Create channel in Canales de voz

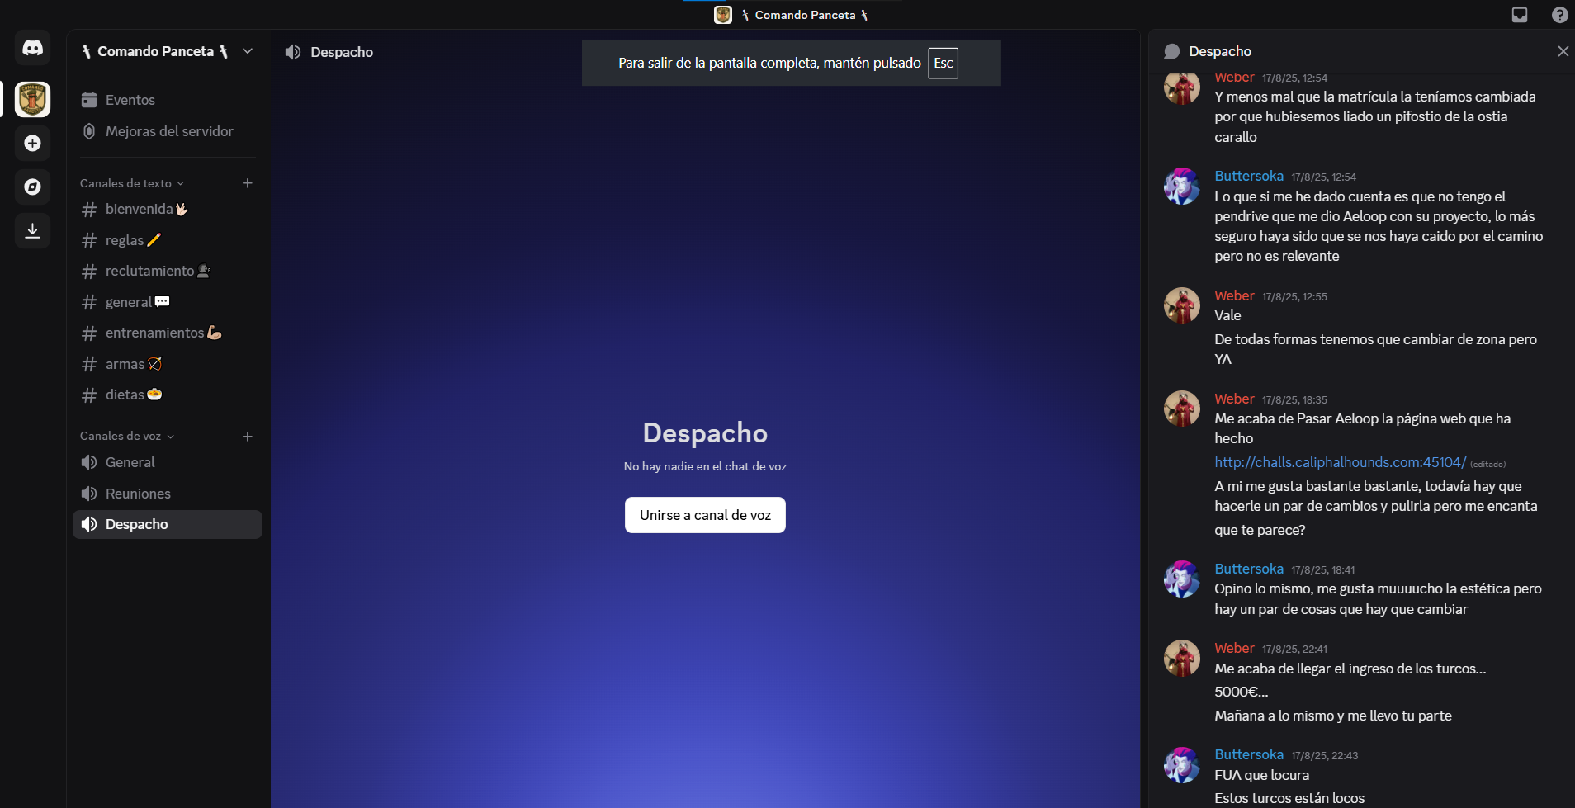click(x=248, y=436)
